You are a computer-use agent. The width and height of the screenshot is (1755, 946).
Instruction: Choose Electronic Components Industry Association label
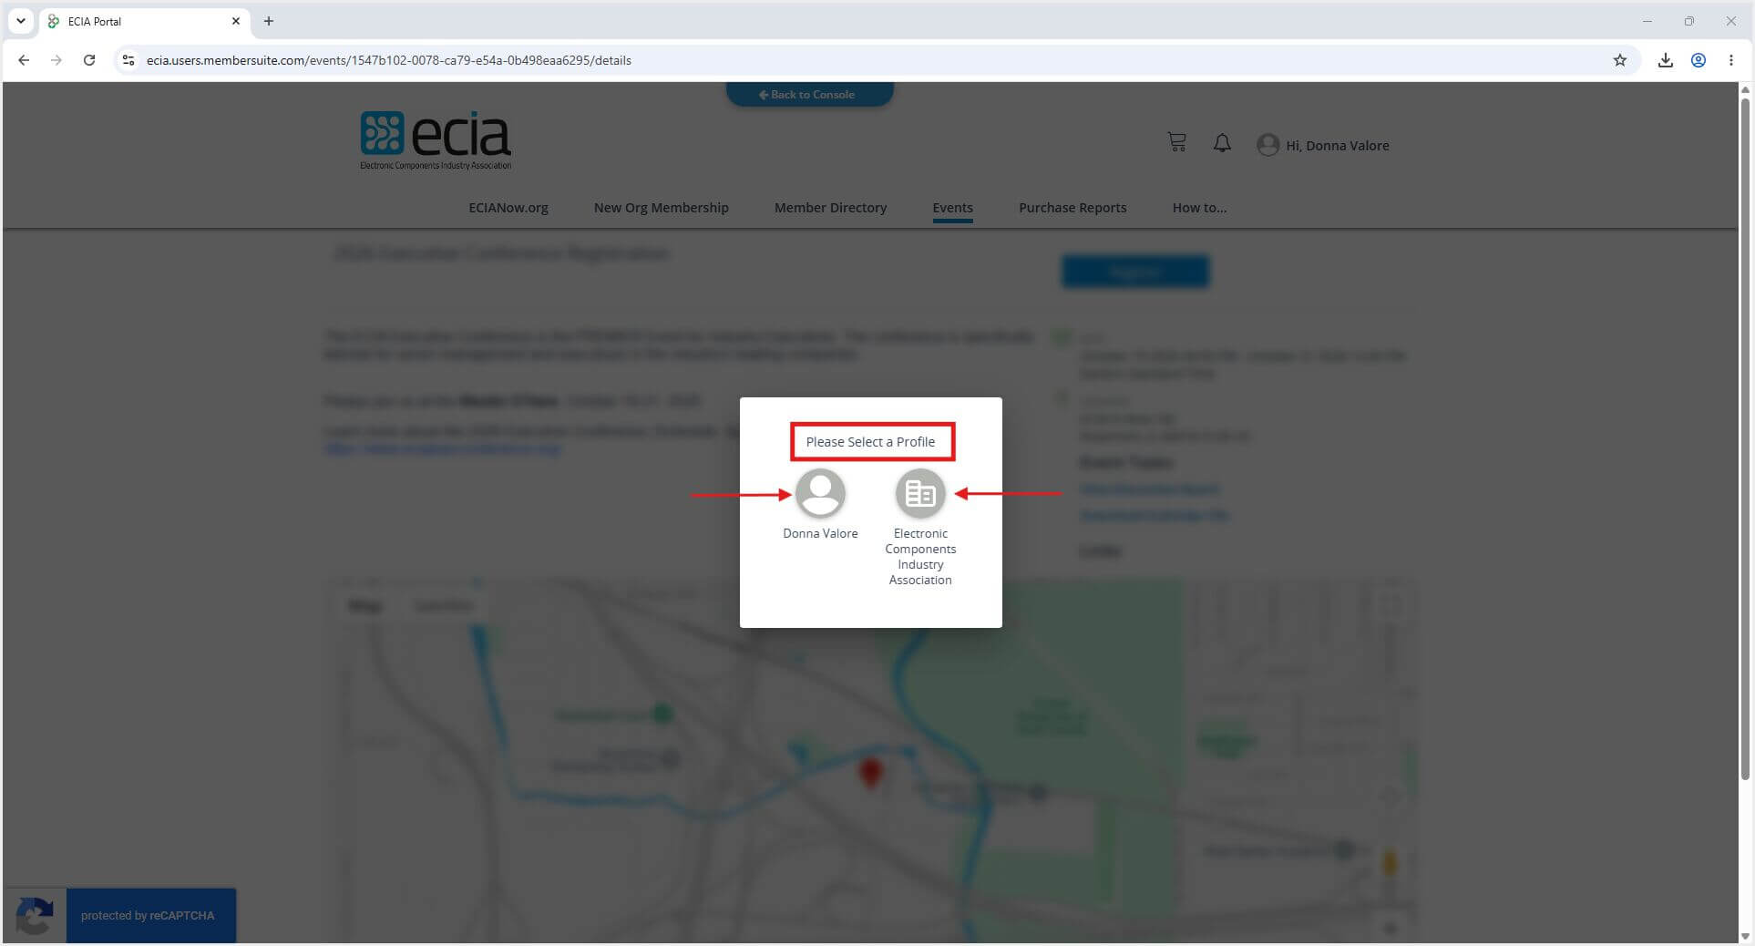click(x=920, y=557)
